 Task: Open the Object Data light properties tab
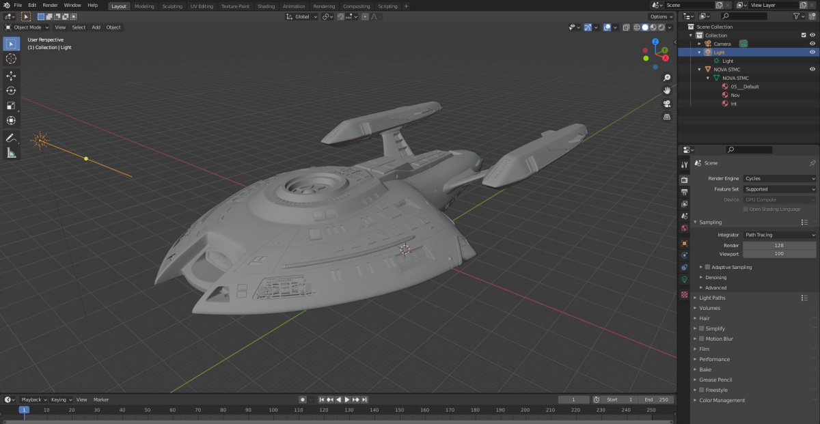(x=684, y=280)
